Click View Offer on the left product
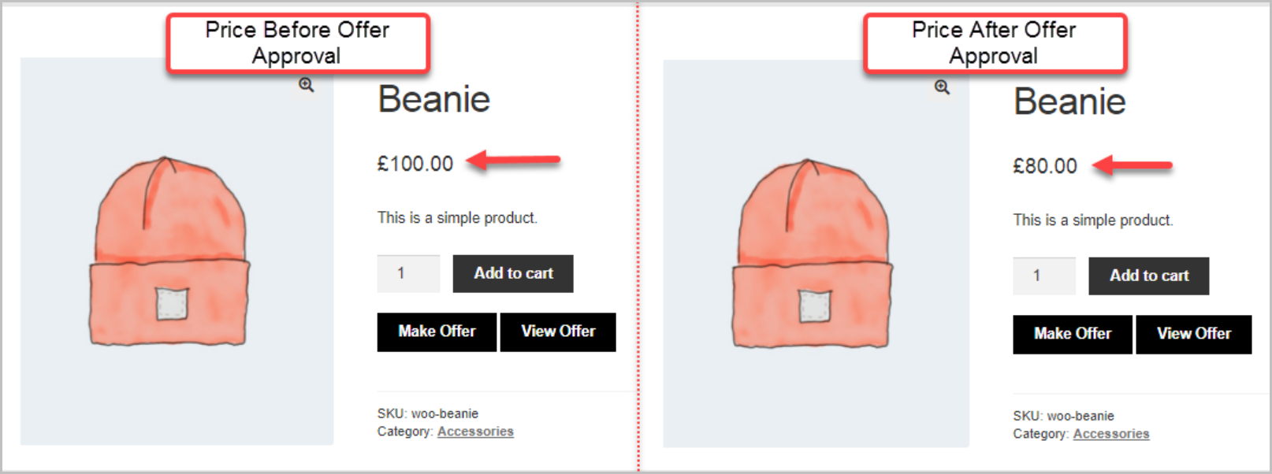The height and width of the screenshot is (474, 1272). click(x=558, y=331)
